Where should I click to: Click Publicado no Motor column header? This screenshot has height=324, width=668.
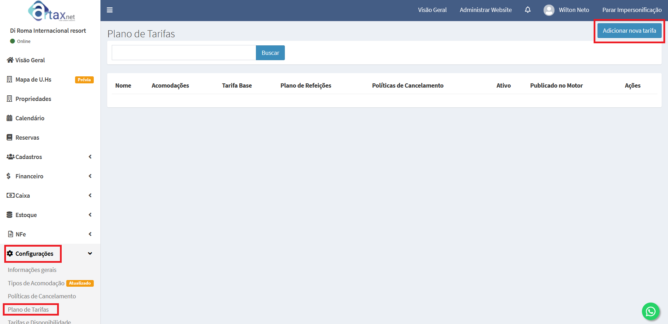pyautogui.click(x=556, y=85)
